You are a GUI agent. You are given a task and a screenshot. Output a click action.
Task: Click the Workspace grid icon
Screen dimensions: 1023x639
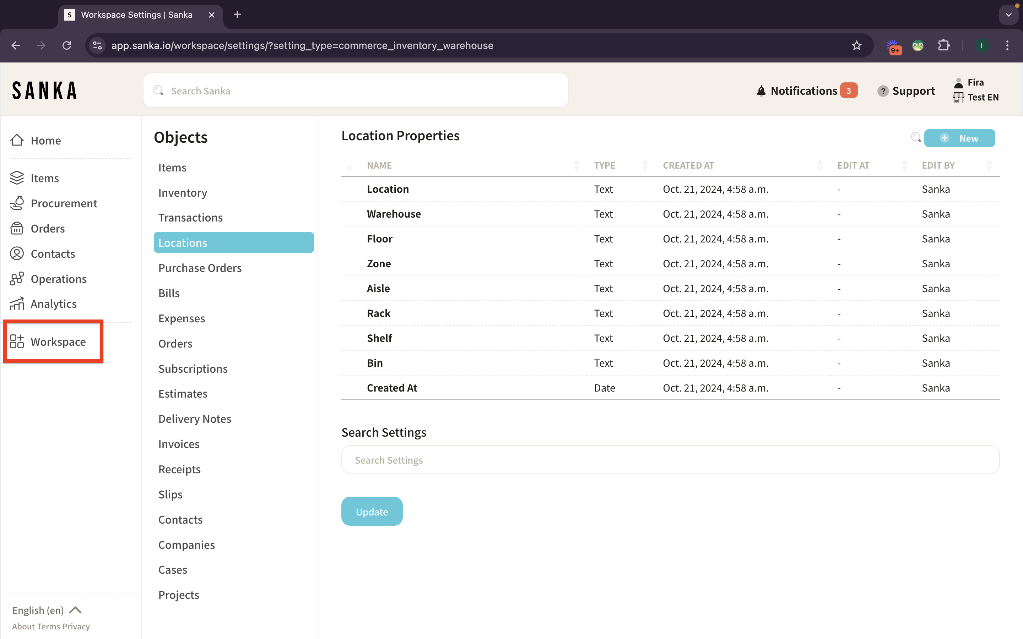point(17,342)
